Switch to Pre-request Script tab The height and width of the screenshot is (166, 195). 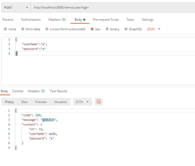pyautogui.click(x=106, y=20)
